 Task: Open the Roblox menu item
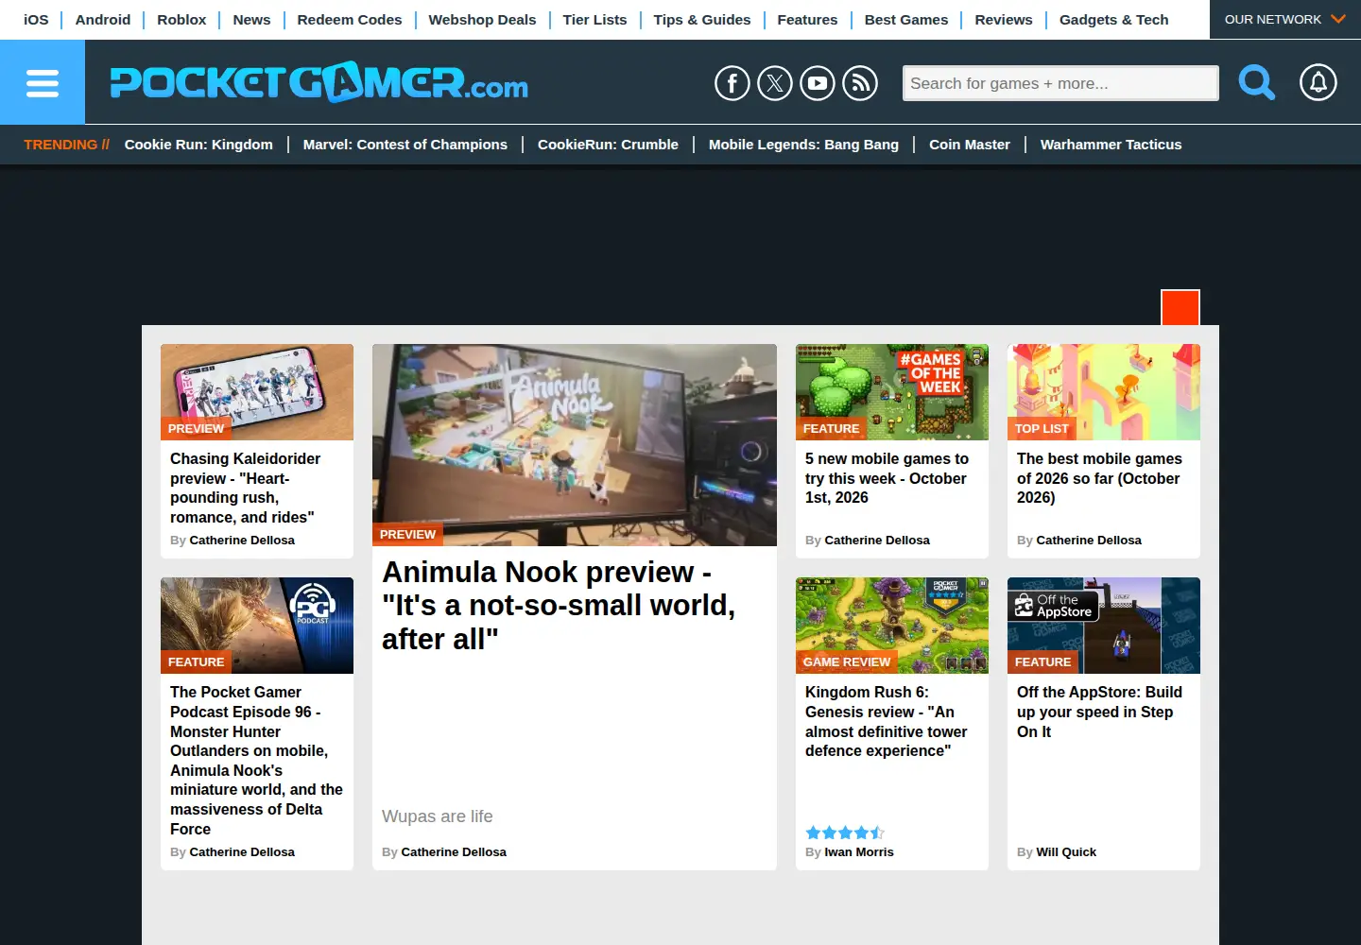pyautogui.click(x=181, y=19)
